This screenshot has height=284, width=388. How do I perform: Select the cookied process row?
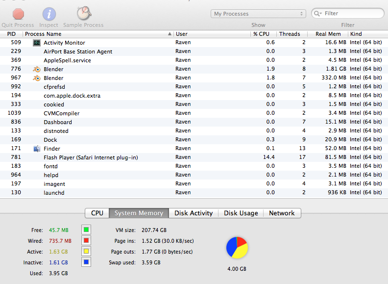pos(194,104)
